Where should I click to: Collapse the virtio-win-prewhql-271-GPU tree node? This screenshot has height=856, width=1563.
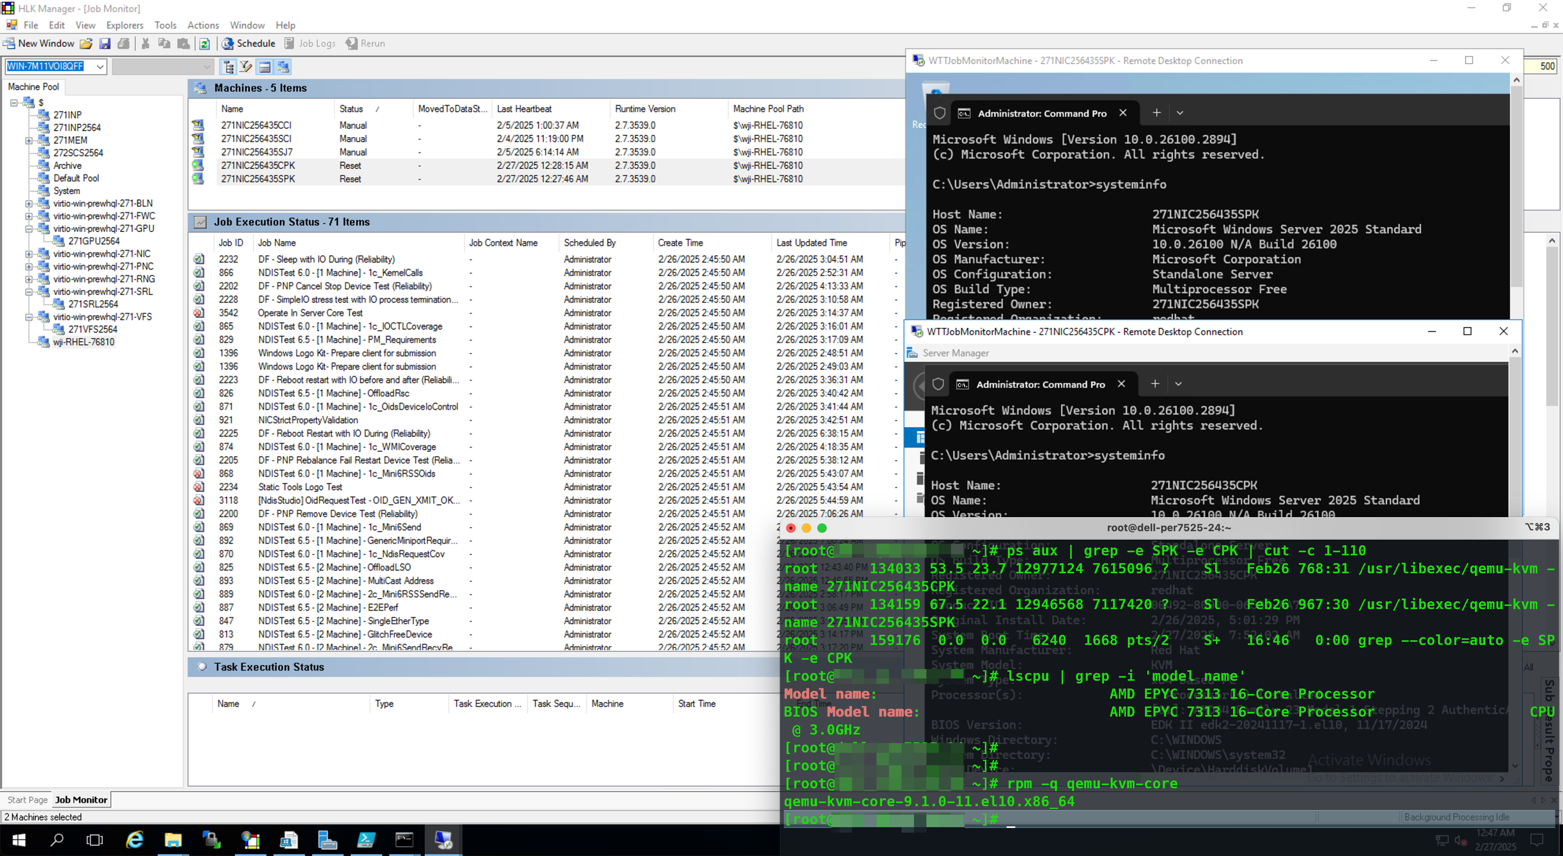28,229
